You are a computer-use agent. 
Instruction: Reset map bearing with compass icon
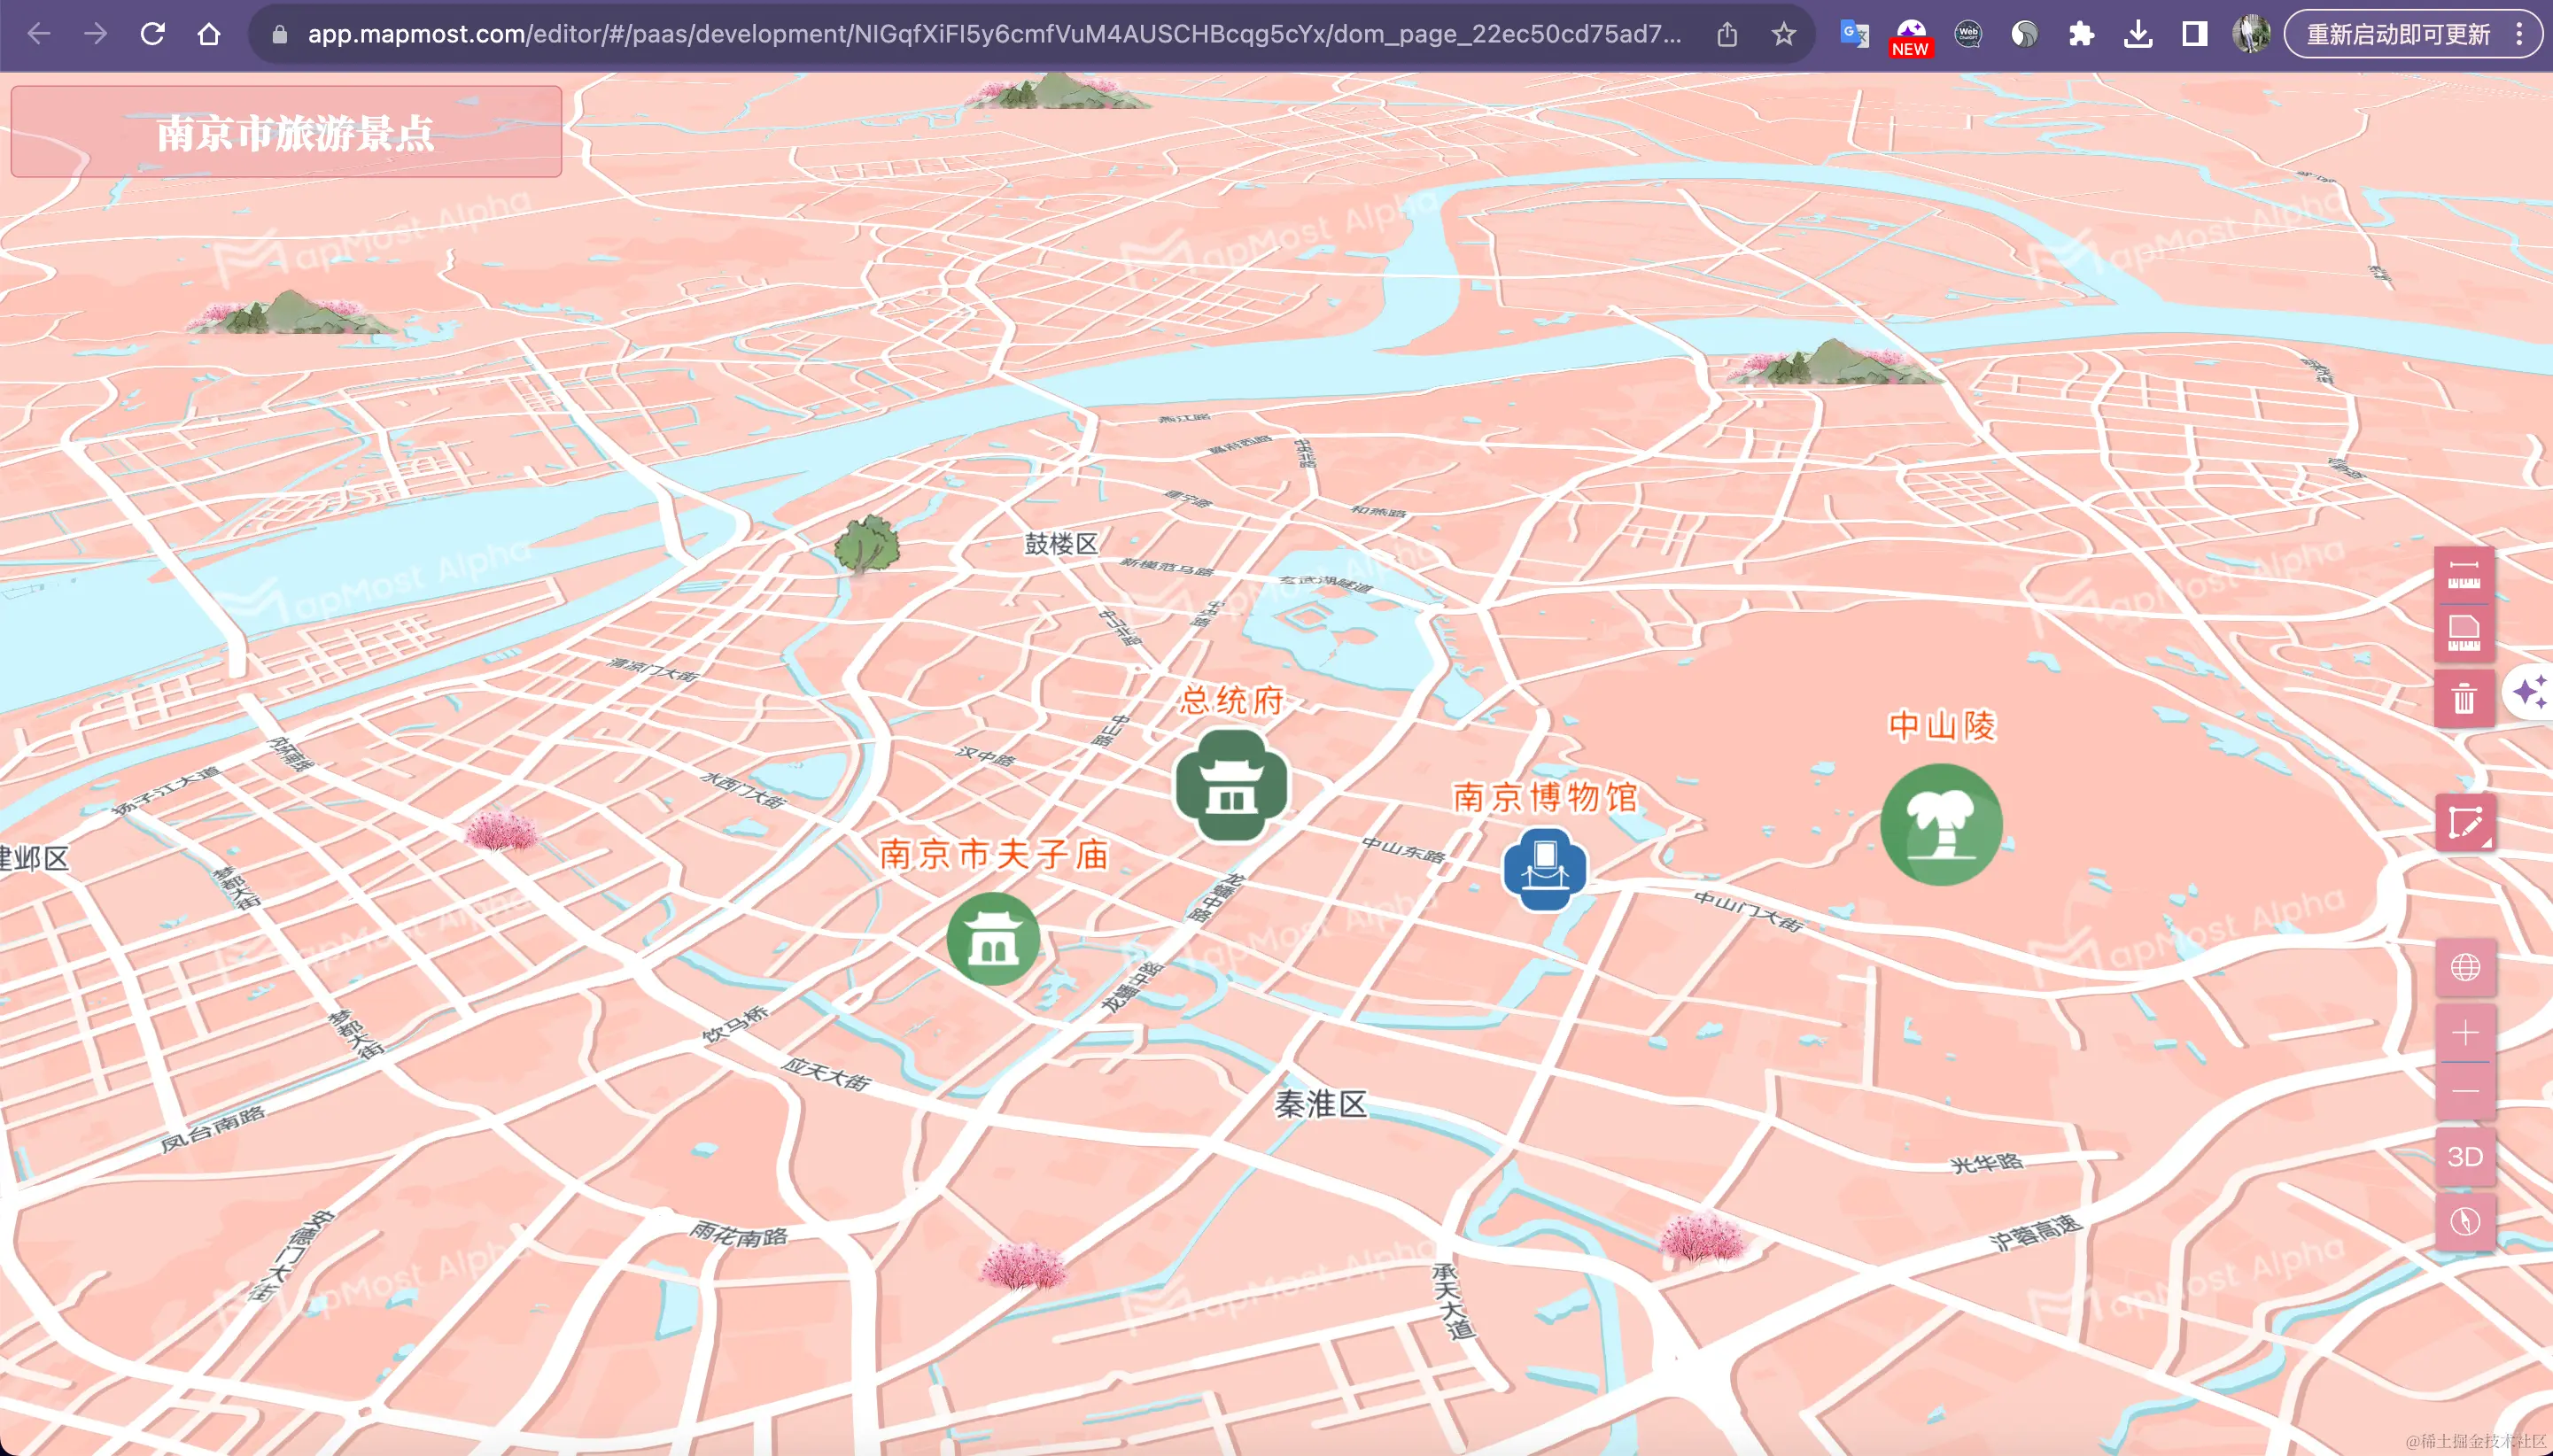[x=2465, y=1221]
